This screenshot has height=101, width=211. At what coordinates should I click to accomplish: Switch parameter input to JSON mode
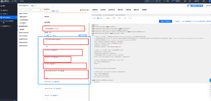click(x=54, y=35)
